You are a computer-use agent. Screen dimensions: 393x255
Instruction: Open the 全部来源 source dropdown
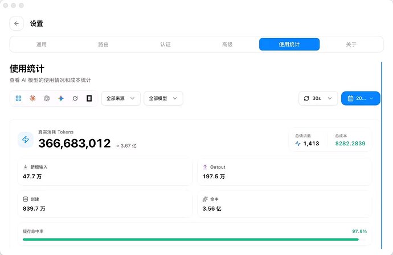point(121,98)
